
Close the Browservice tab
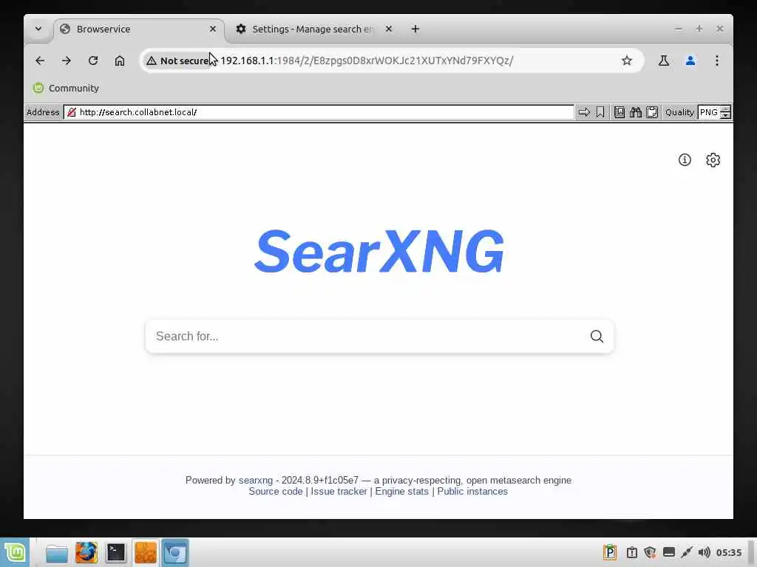click(213, 29)
